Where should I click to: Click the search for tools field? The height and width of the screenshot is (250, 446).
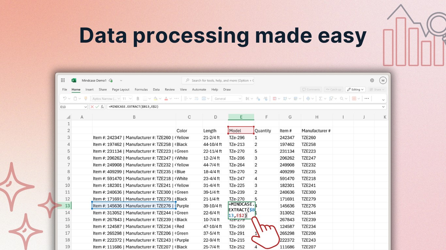click(218, 80)
